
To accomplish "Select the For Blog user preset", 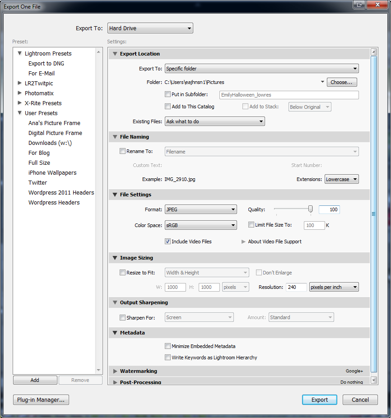I will [39, 153].
